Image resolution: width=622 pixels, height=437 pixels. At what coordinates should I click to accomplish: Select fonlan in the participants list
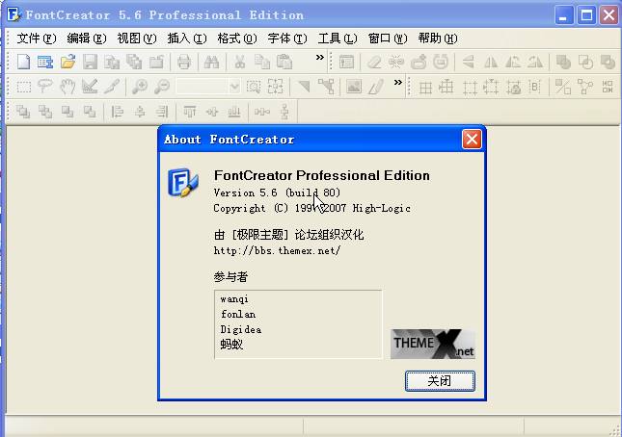tap(238, 315)
